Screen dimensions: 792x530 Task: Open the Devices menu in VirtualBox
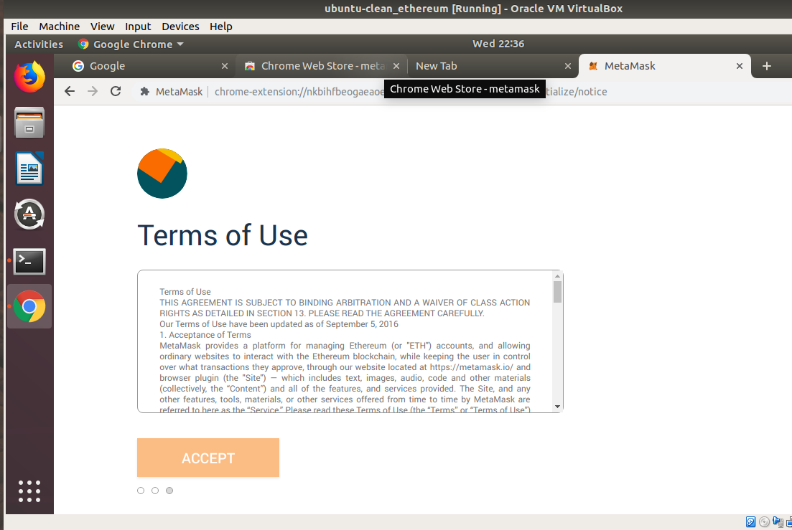tap(180, 27)
